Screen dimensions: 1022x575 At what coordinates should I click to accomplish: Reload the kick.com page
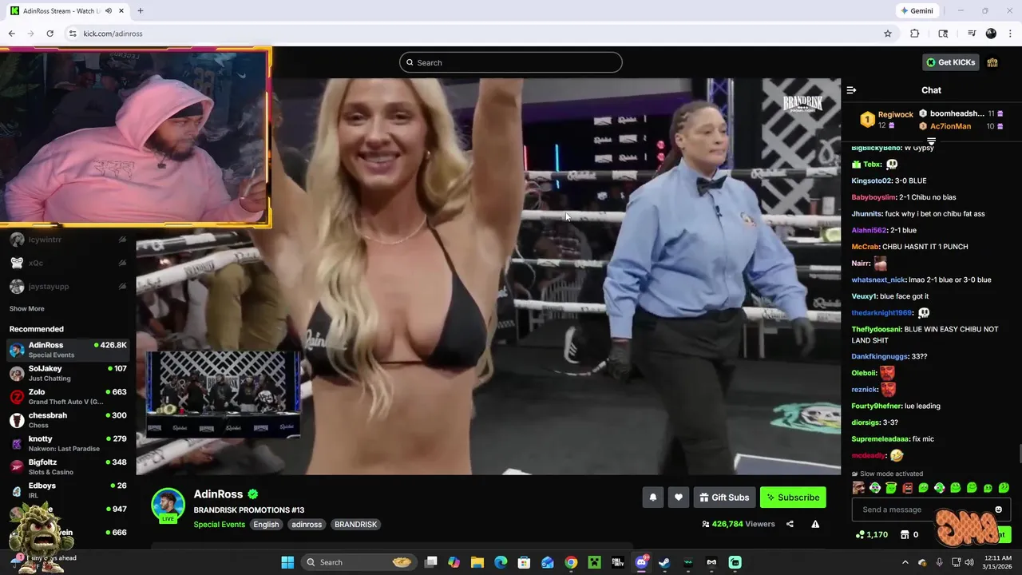(x=50, y=34)
